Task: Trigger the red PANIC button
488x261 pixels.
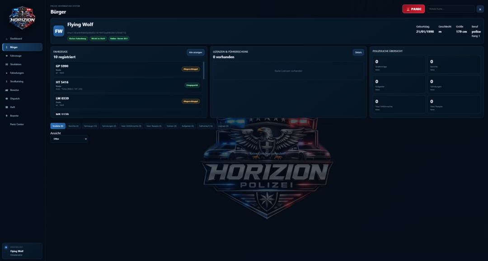Action: tap(413, 9)
